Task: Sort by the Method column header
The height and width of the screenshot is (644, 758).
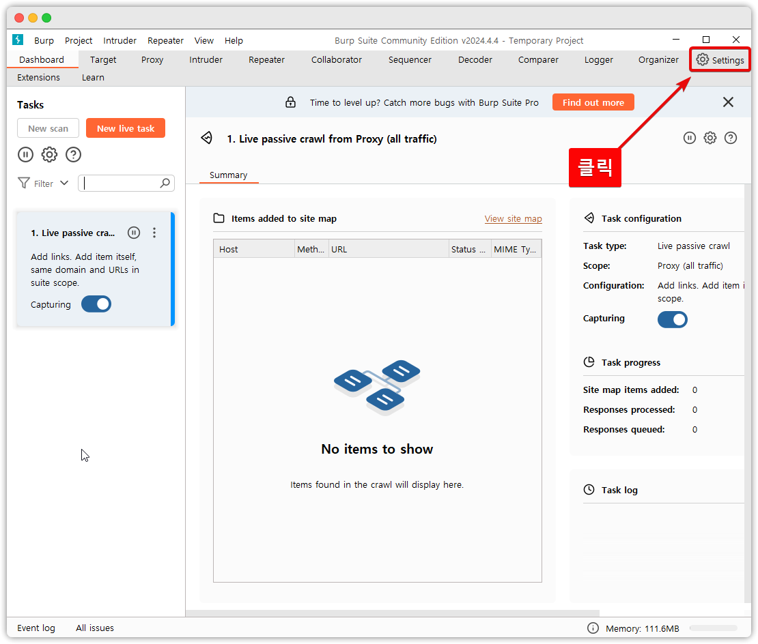Action: click(312, 249)
